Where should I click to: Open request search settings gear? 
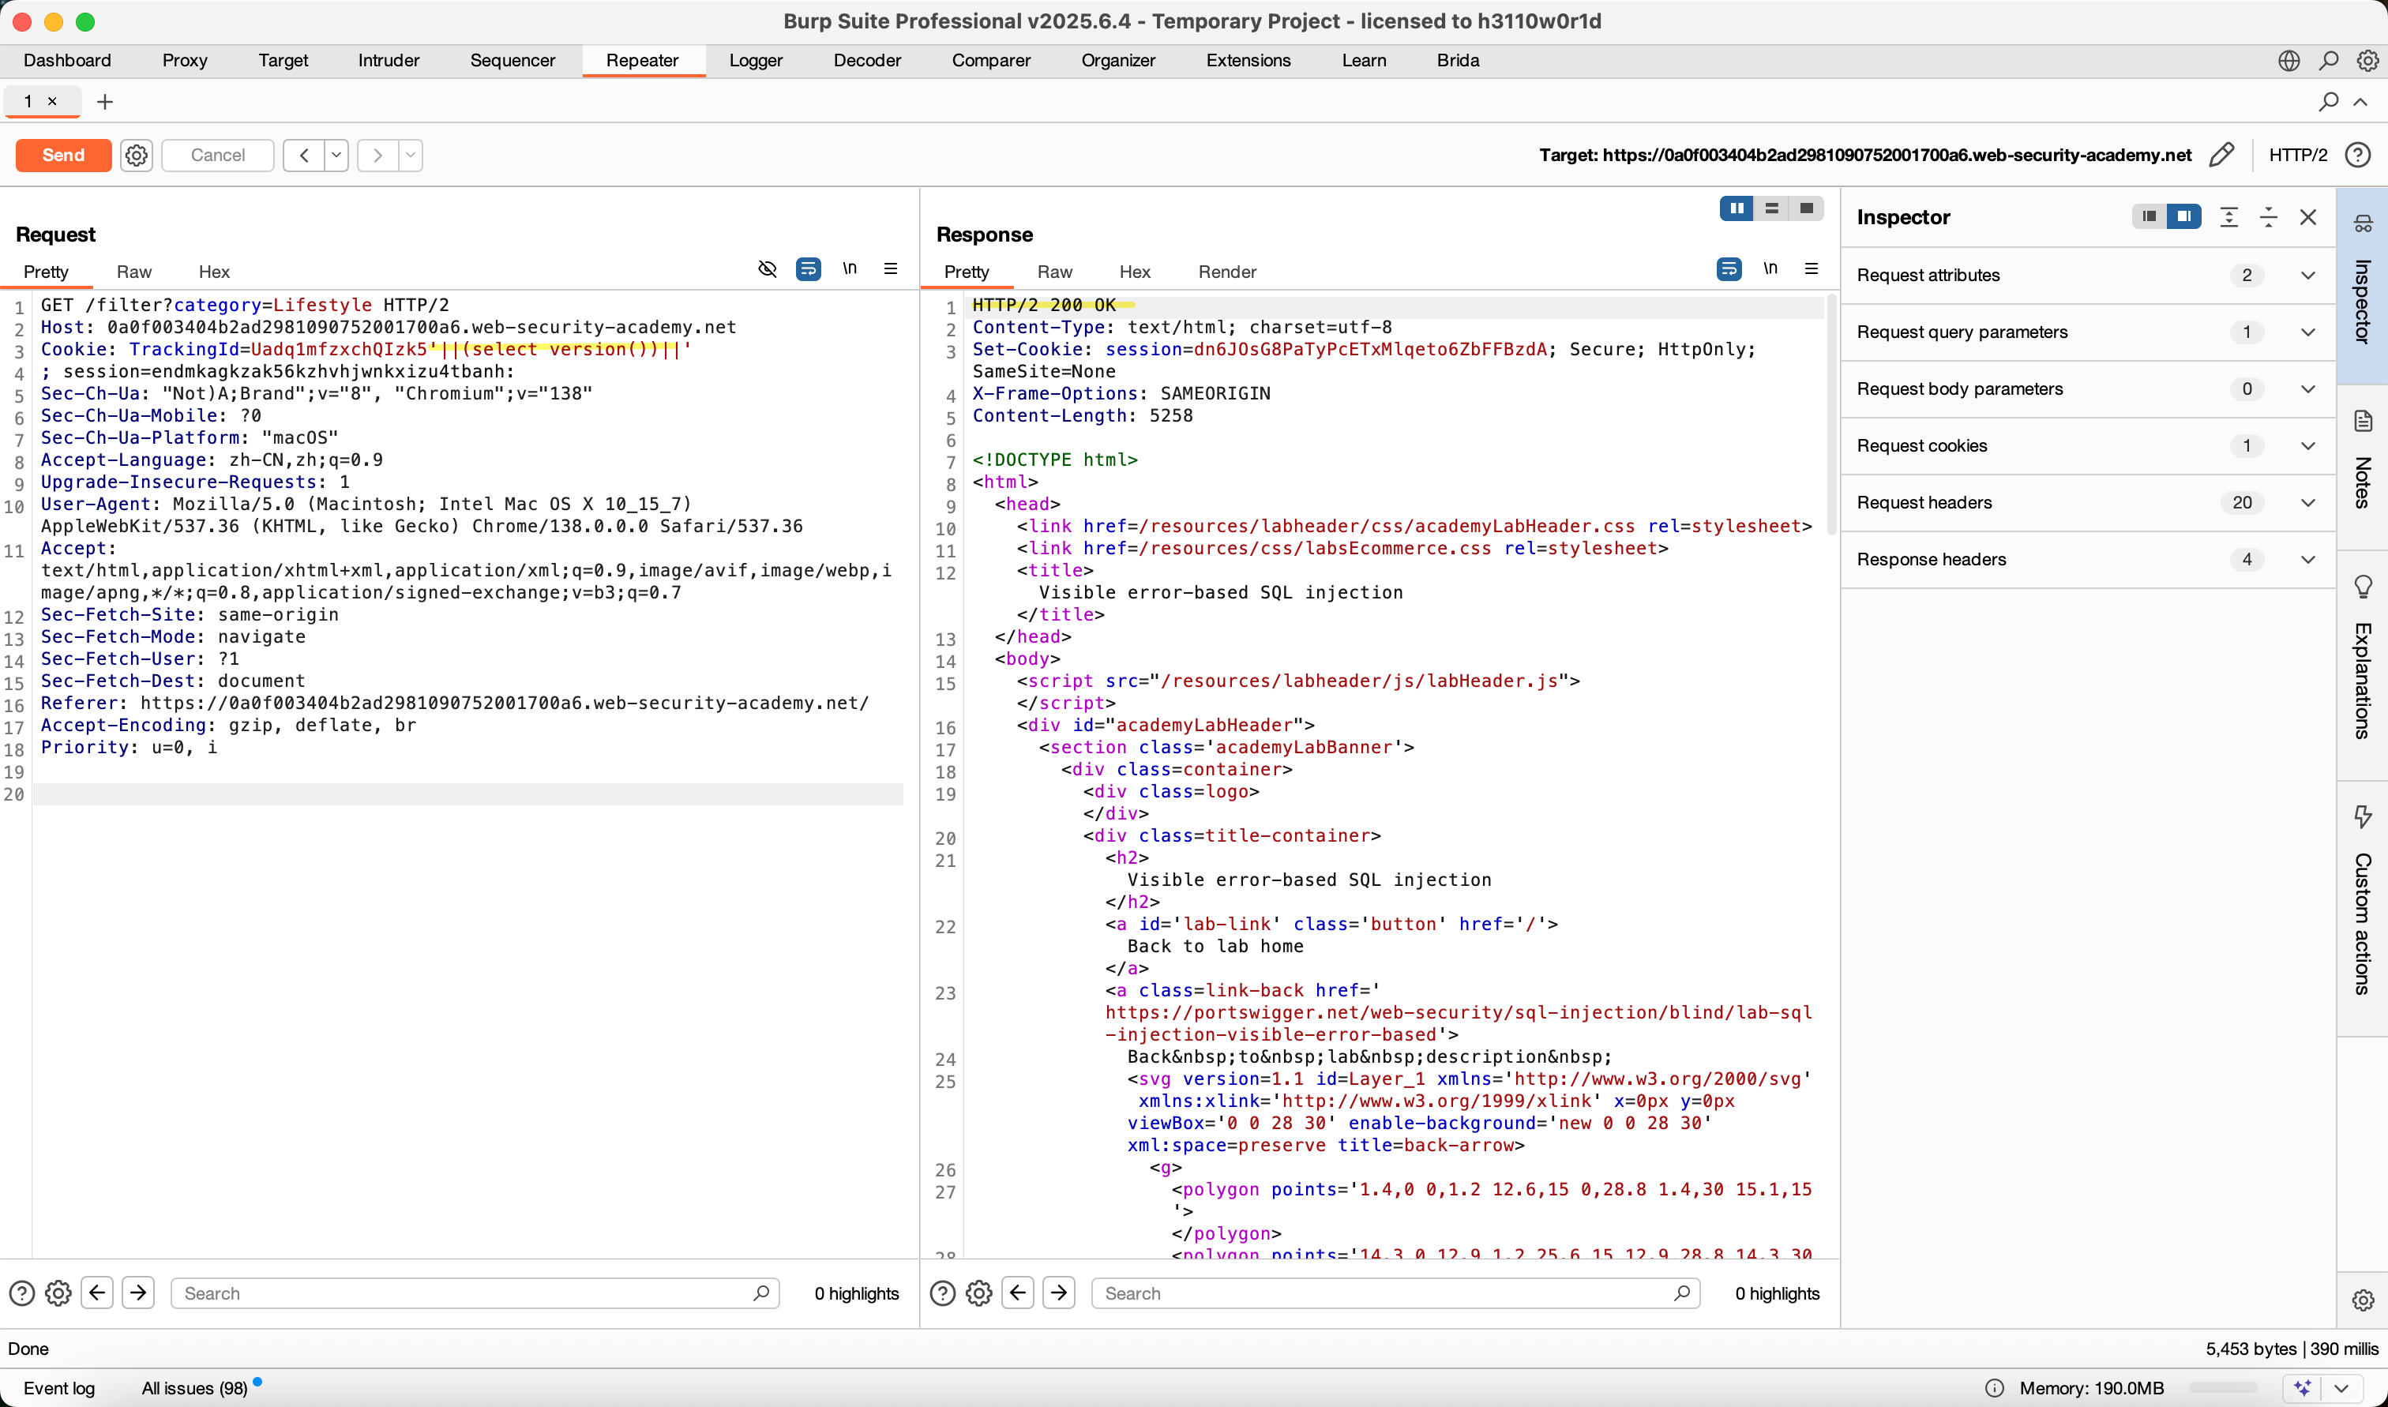coord(58,1293)
